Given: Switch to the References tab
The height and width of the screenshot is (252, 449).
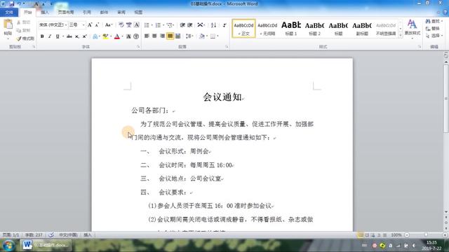Looking at the screenshot, I should click(87, 13).
